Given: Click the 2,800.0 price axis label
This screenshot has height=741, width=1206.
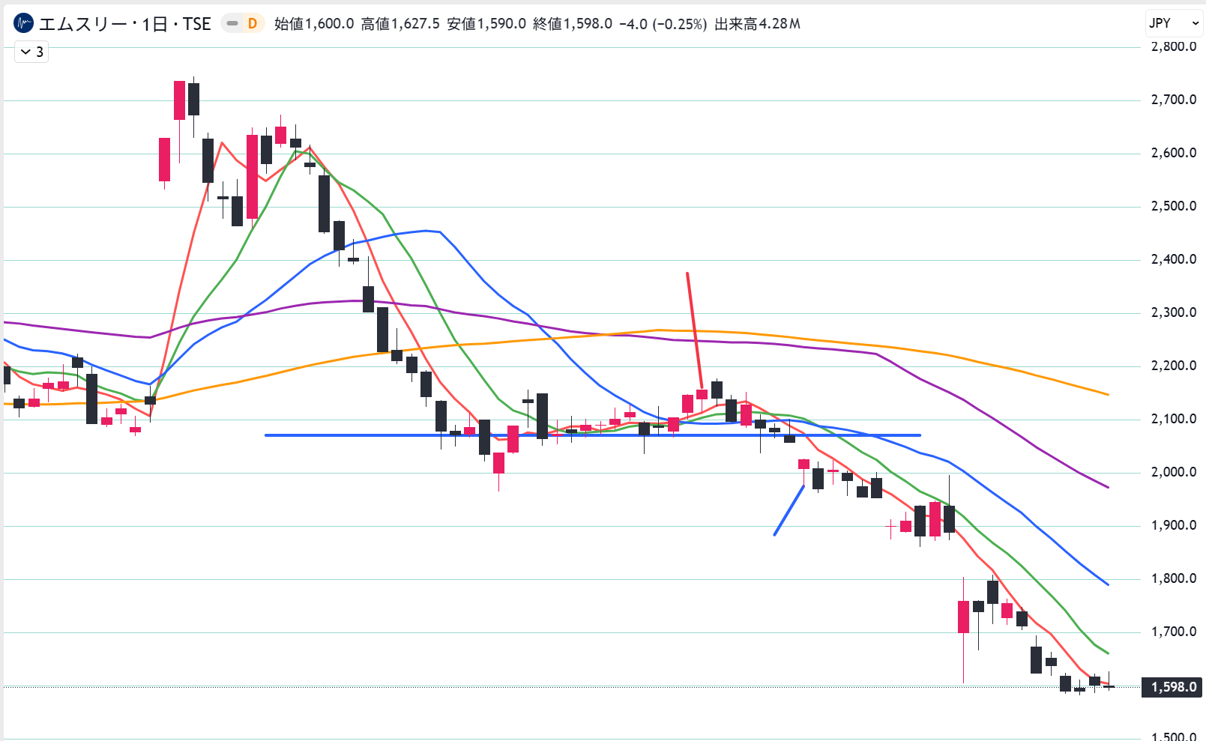Looking at the screenshot, I should [1173, 46].
